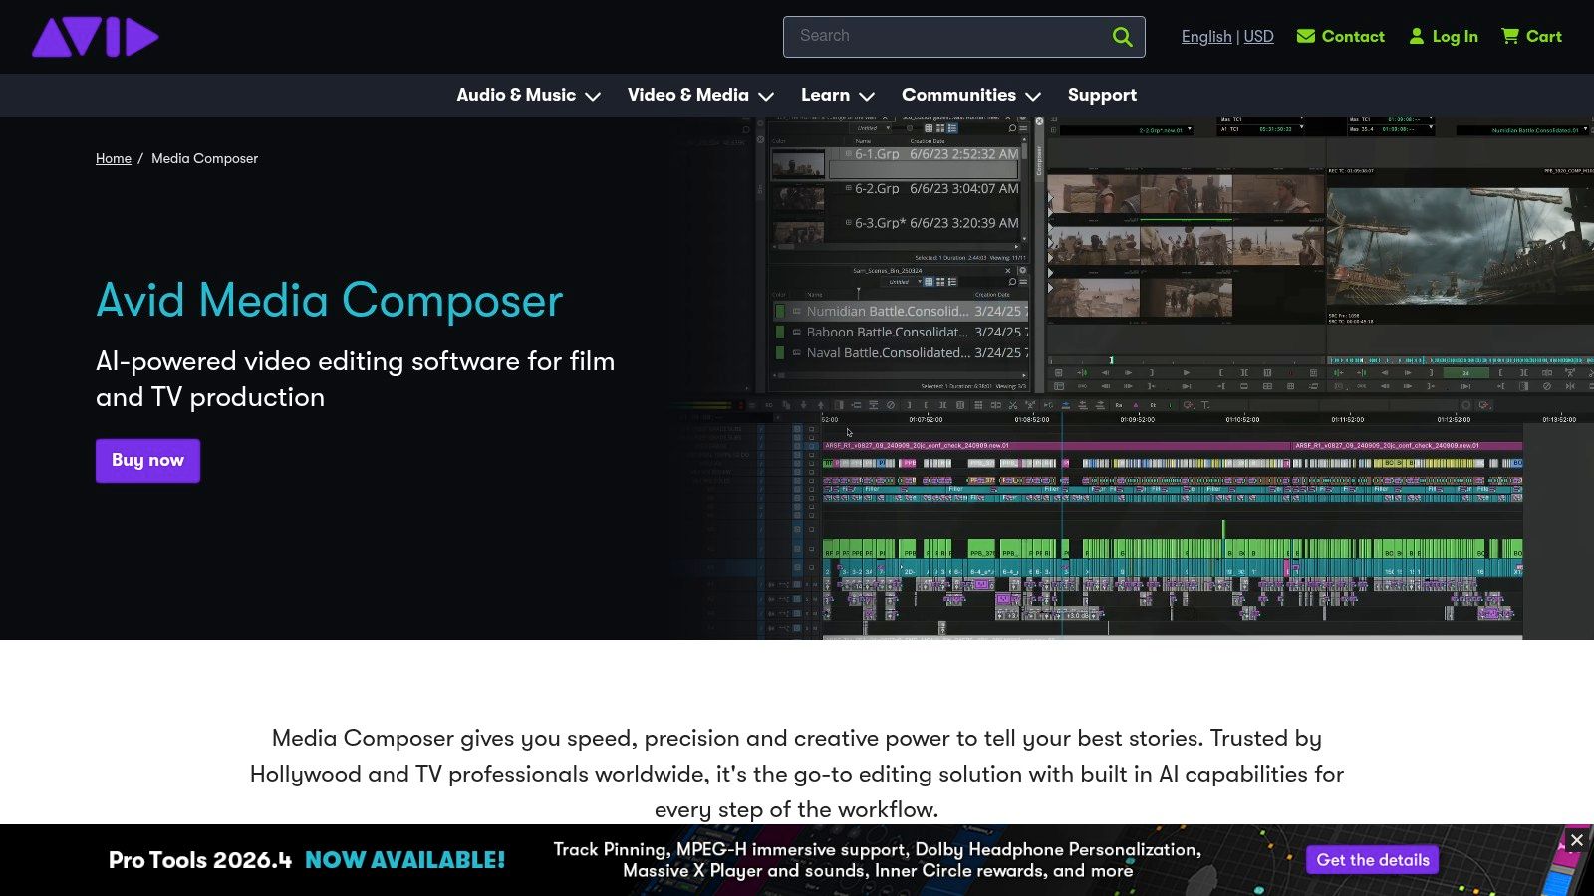Click the Avid Media Composer heading

pyautogui.click(x=329, y=301)
